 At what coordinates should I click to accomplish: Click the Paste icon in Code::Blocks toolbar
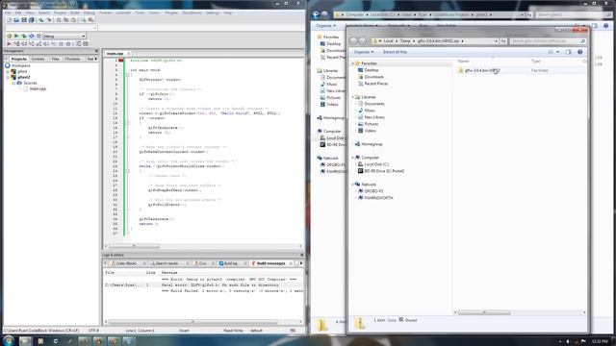tap(73, 20)
